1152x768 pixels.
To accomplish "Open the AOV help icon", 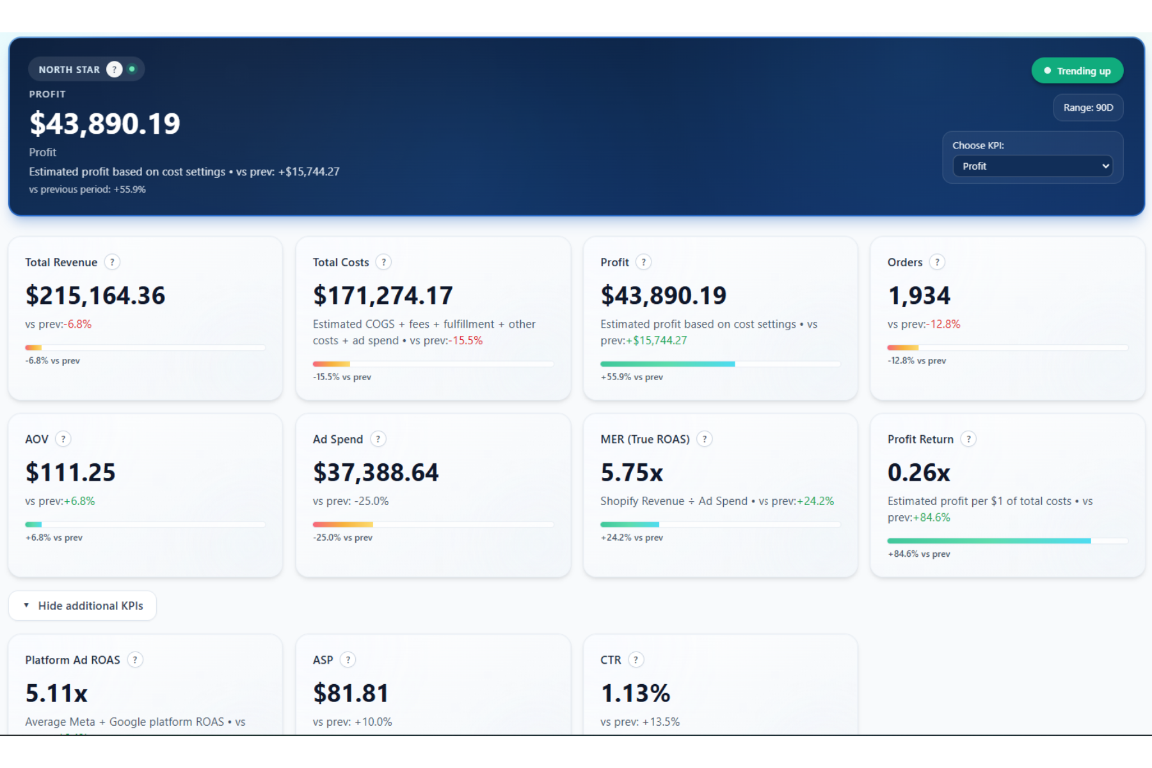I will [x=63, y=439].
